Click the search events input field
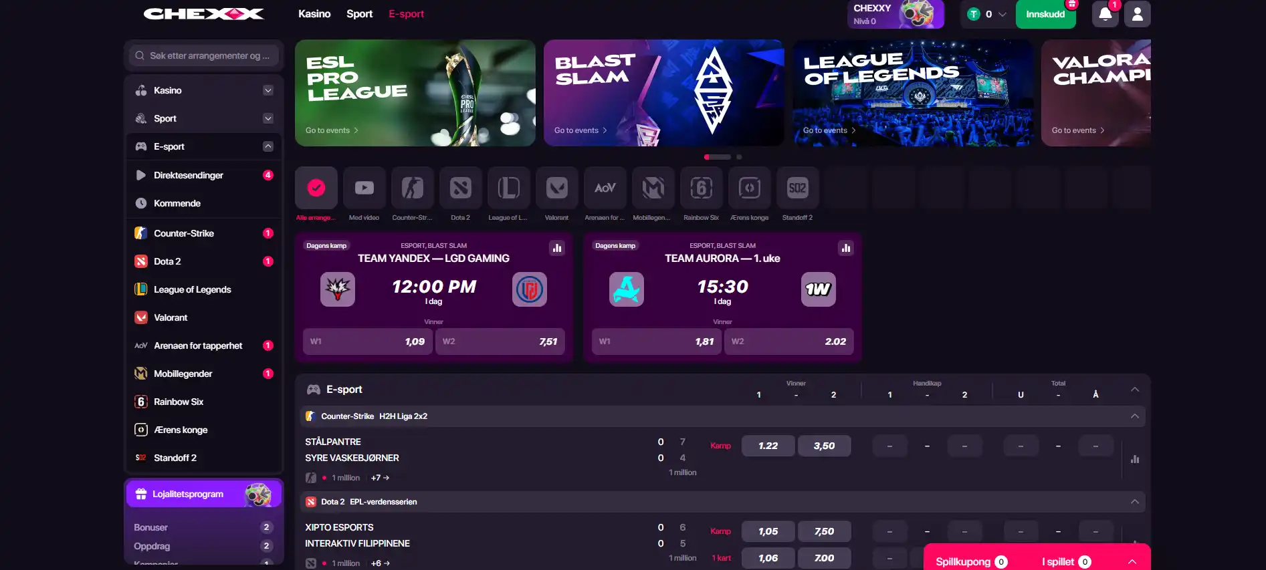Viewport: 1266px width, 570px height. [204, 55]
